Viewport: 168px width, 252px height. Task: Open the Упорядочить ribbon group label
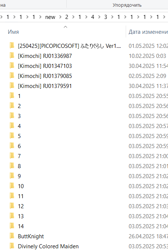pyautogui.click(x=127, y=5)
